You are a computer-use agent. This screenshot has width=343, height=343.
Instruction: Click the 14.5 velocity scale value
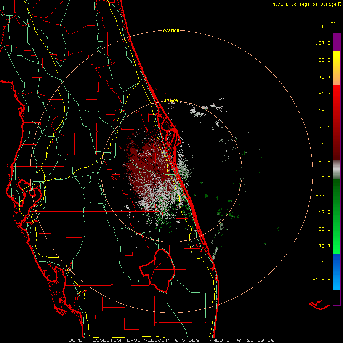coord(324,144)
